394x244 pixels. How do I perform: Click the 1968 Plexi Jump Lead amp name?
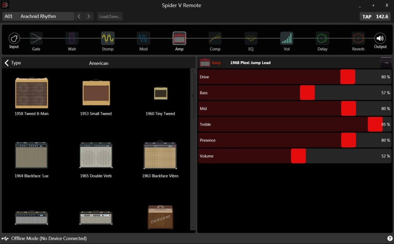click(x=250, y=63)
